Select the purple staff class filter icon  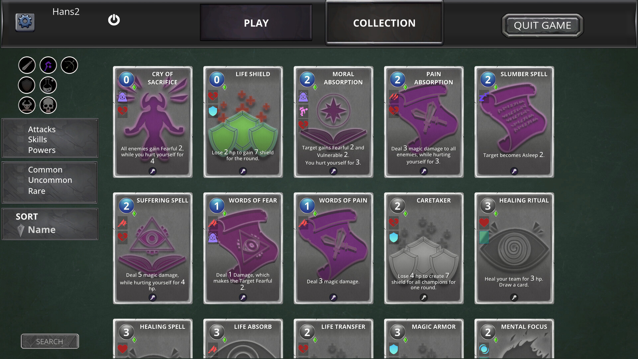[x=48, y=65]
